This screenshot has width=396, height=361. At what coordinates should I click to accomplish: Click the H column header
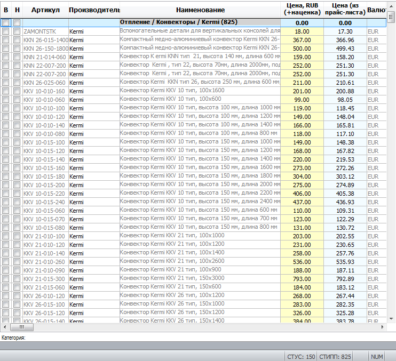click(17, 10)
